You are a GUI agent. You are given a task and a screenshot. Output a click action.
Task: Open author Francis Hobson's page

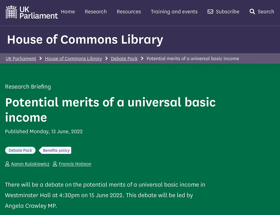(75, 164)
